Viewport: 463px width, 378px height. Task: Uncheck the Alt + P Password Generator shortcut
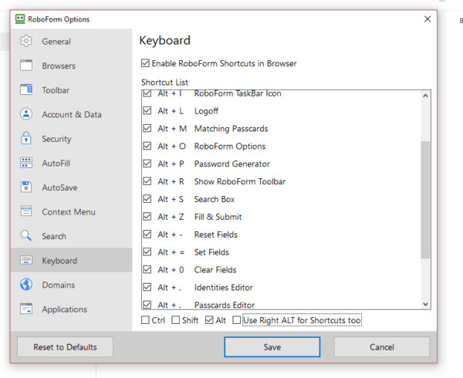click(x=147, y=164)
